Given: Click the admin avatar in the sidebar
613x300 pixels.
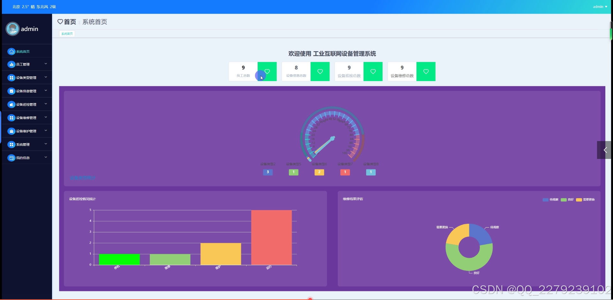Looking at the screenshot, I should (x=12, y=29).
